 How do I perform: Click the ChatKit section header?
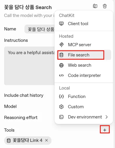coord(67,16)
